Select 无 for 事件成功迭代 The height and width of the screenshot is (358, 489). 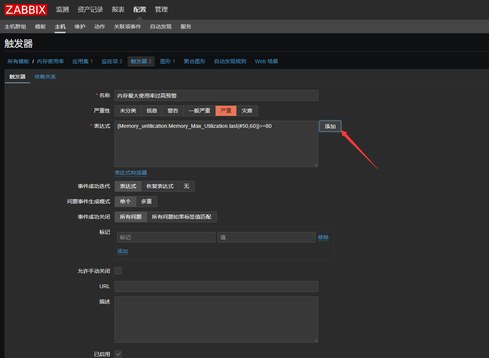186,186
